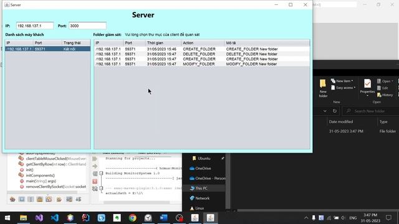Open the Easy access dropdown in Explorer
The image size is (399, 224).
click(x=344, y=88)
